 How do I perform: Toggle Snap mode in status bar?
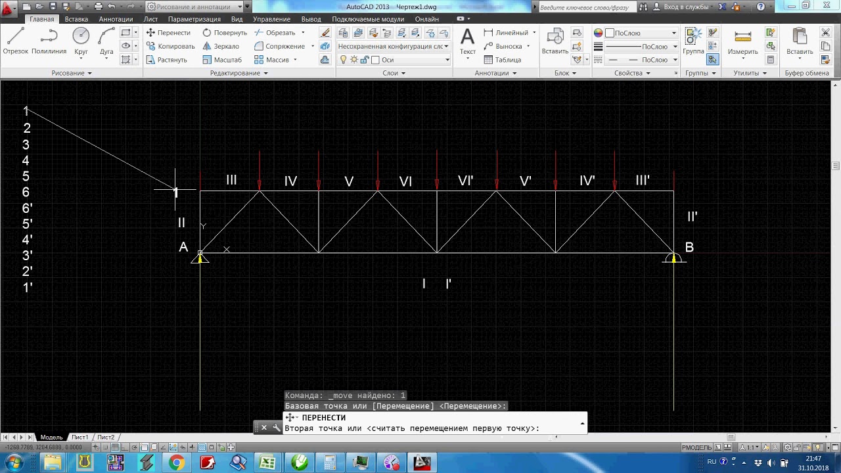point(105,447)
